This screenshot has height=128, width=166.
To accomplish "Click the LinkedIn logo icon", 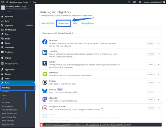I will (x=45, y=52).
